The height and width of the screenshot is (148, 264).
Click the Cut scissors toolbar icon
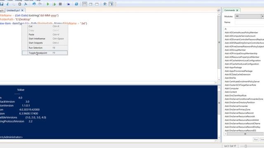tap(7, 4)
